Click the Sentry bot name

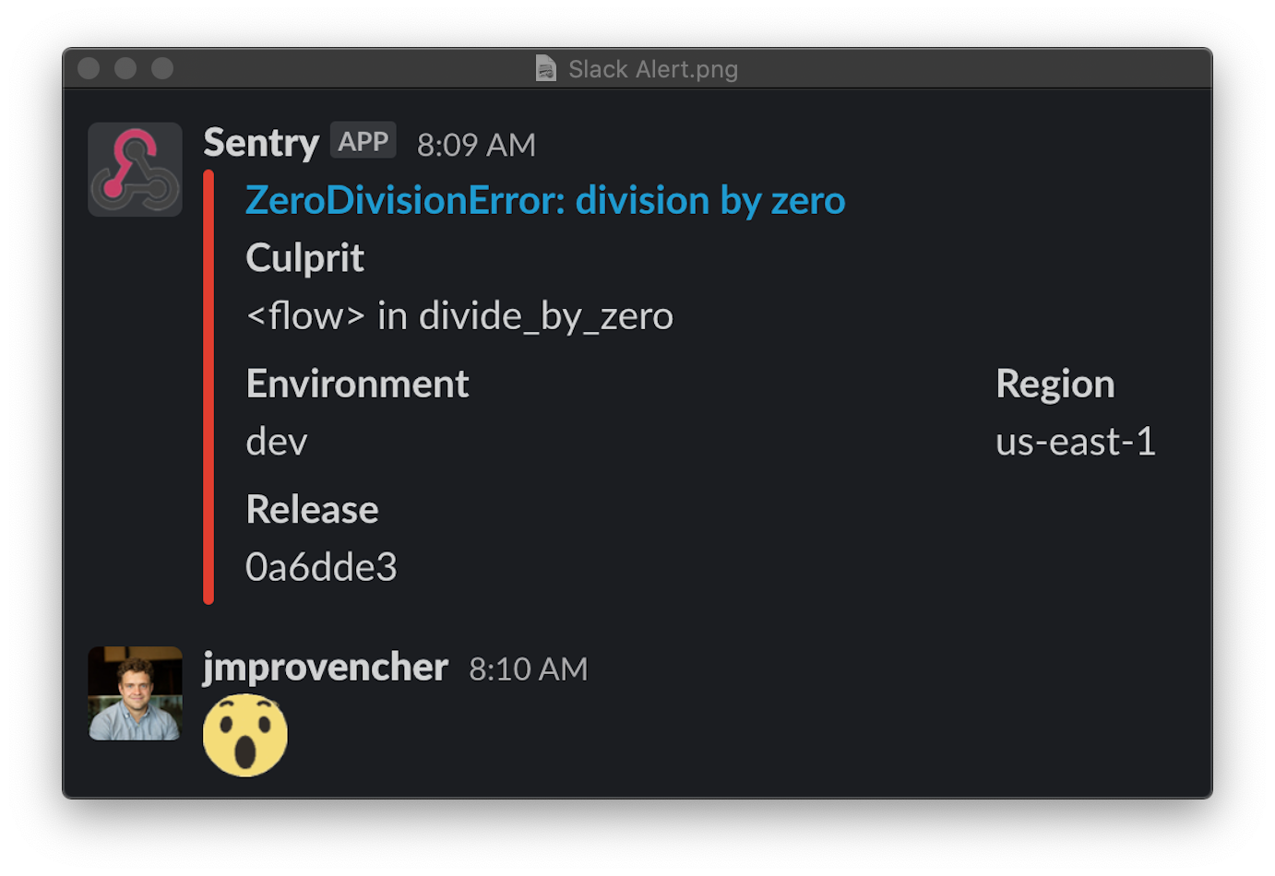point(261,143)
